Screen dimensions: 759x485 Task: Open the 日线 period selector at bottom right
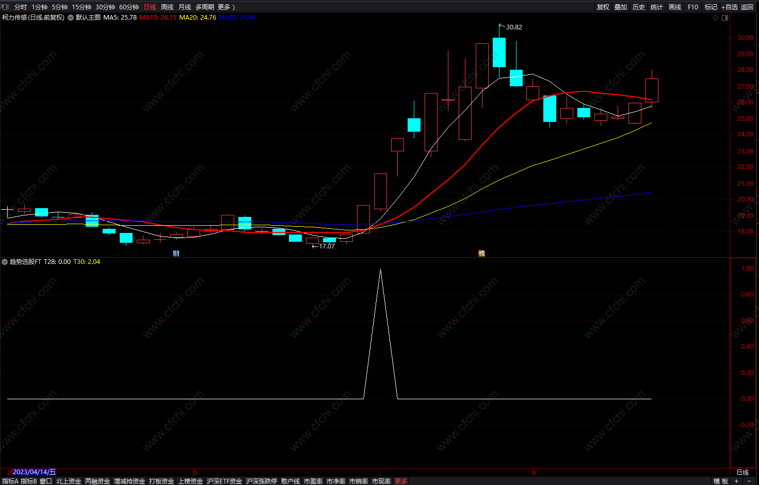[742, 472]
